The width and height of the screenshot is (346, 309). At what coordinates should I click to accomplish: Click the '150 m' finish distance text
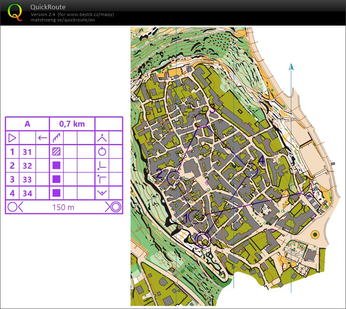click(x=63, y=207)
